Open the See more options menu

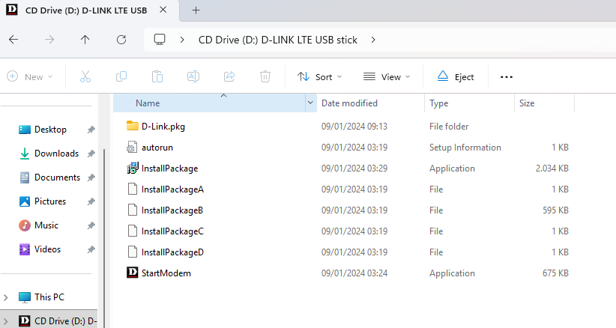coord(507,76)
